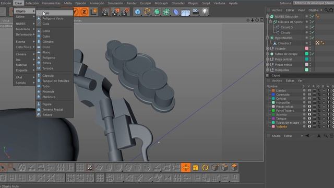Select the Rotate tool in bottom toolbar
Viewport: 334px width, 188px height.
tap(205, 168)
